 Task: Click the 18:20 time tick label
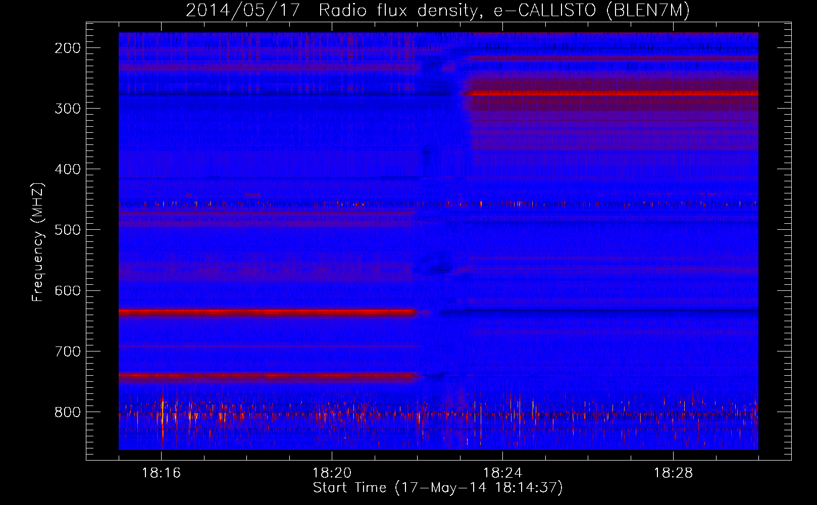coord(332,473)
